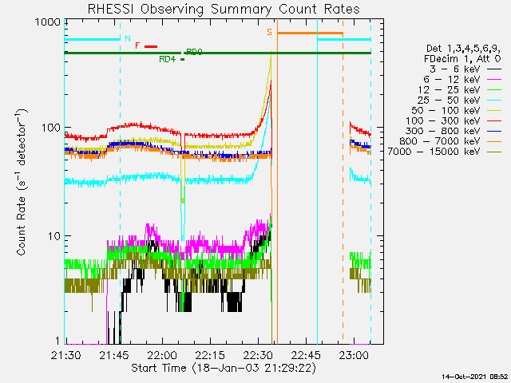Select the "Det 1,3,4,5,6,9," legend header

point(463,49)
